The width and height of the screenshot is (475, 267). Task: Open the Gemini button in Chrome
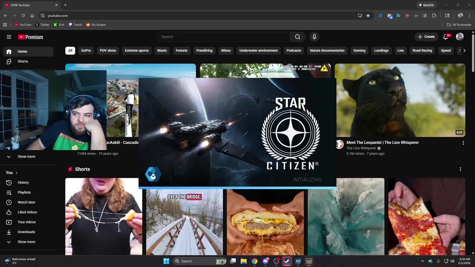[x=426, y=5]
